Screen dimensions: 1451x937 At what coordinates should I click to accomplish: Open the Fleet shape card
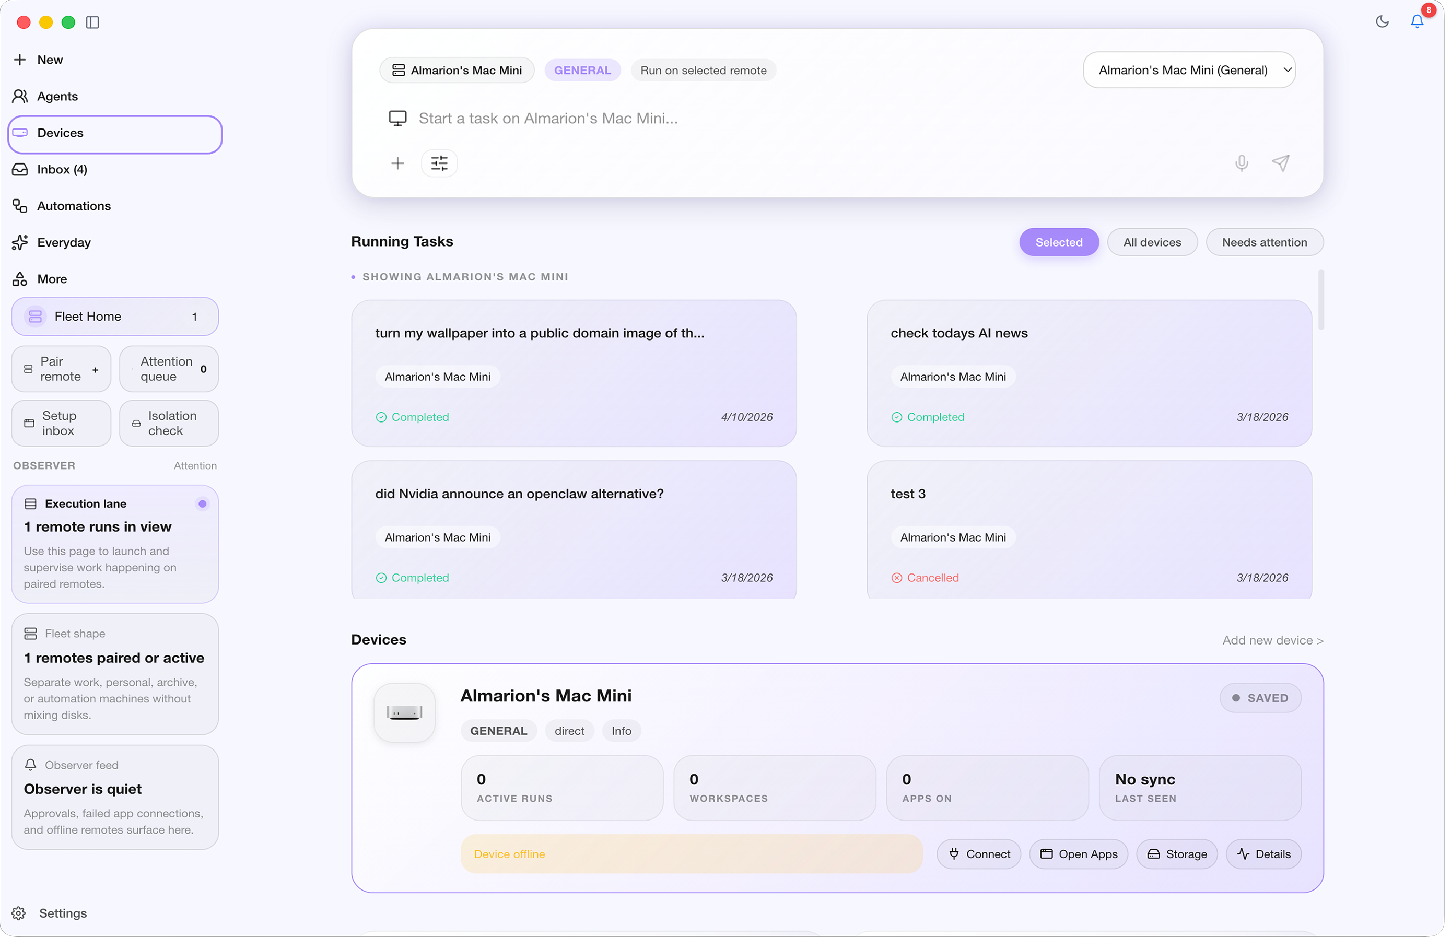(x=115, y=674)
